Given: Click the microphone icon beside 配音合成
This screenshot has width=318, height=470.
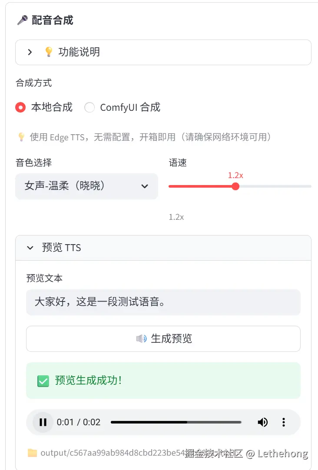Looking at the screenshot, I should (22, 20).
